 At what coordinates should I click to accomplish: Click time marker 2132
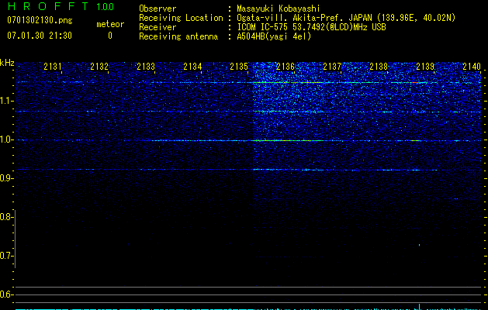pyautogui.click(x=99, y=67)
